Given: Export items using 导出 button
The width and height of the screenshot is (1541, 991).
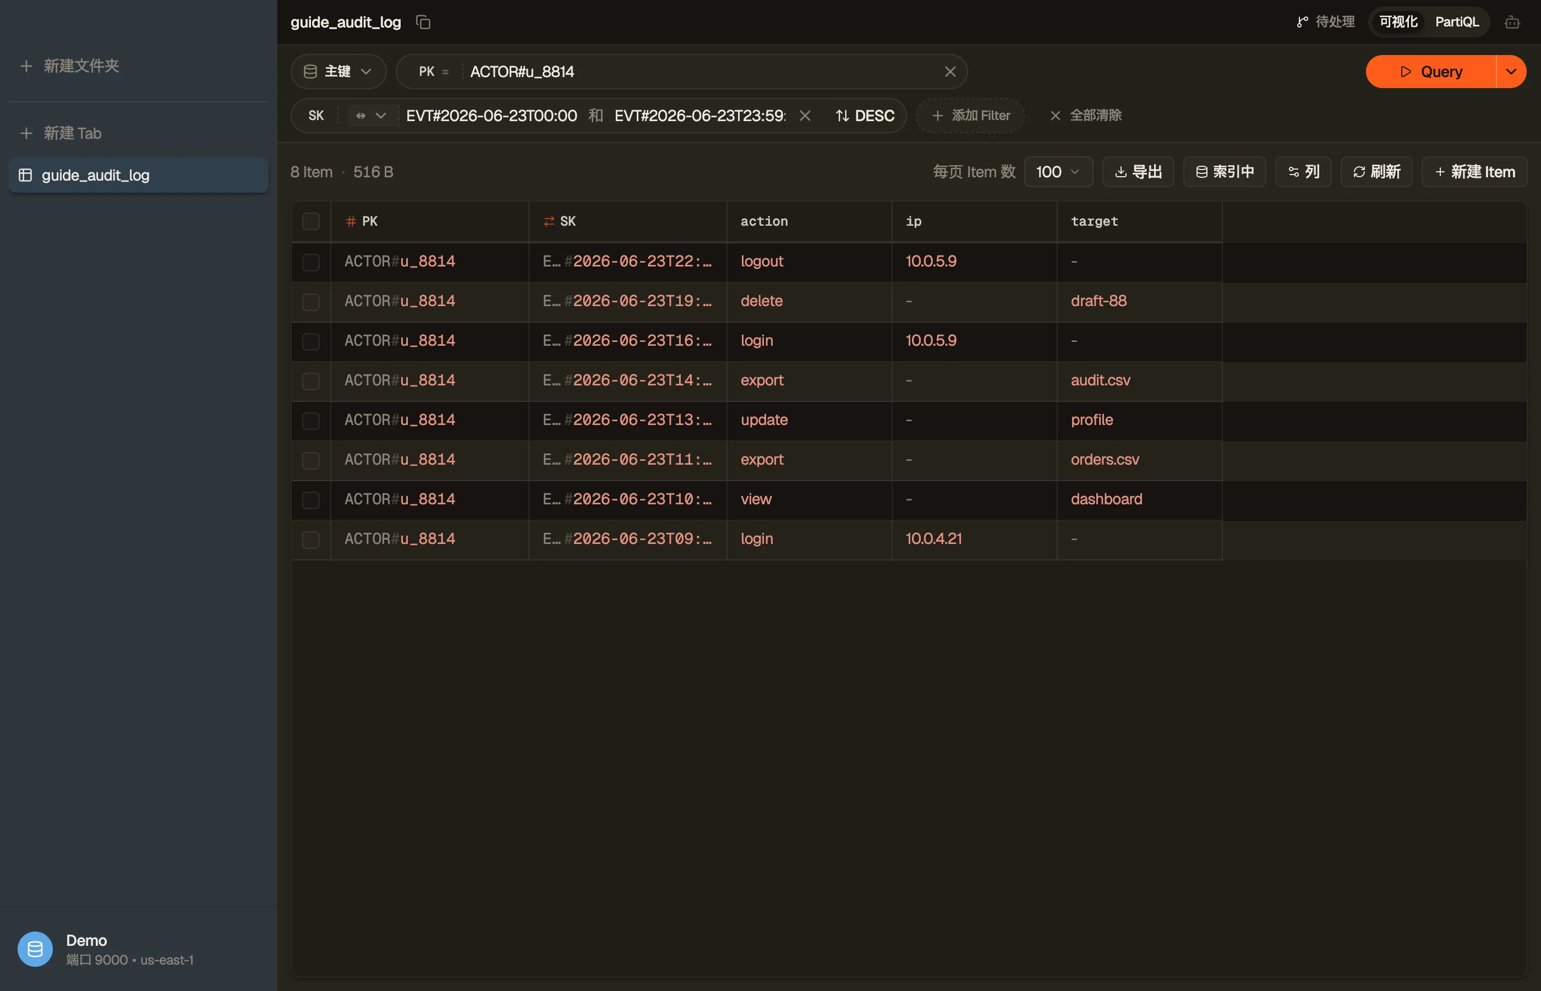Looking at the screenshot, I should [x=1138, y=172].
